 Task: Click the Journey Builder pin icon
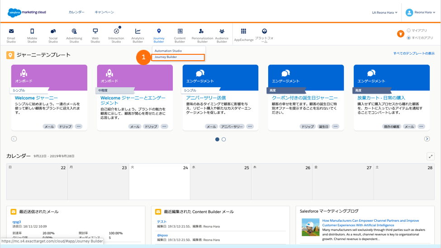(x=159, y=31)
